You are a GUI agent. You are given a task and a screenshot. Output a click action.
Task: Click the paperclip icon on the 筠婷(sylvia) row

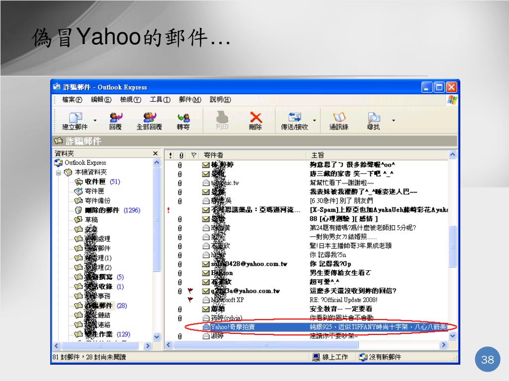tap(180, 318)
